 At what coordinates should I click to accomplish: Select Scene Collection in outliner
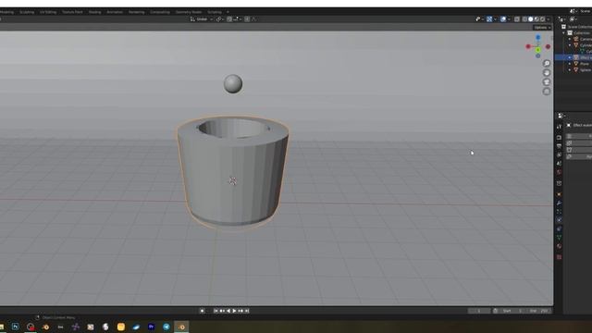pyautogui.click(x=579, y=27)
